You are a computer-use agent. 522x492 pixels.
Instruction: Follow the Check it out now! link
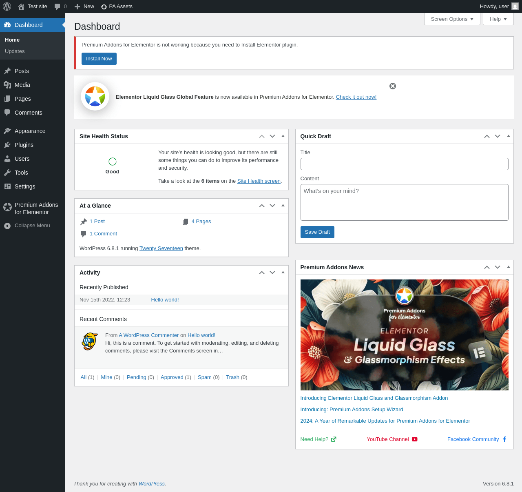356,97
